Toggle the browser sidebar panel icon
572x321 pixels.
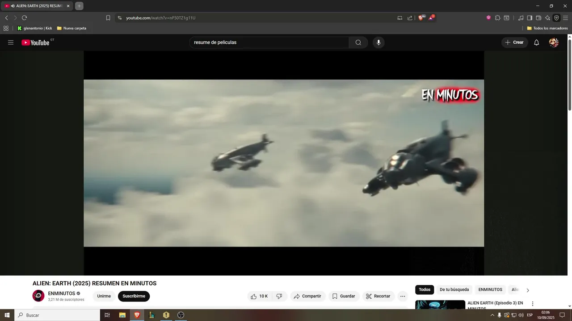[x=530, y=18]
